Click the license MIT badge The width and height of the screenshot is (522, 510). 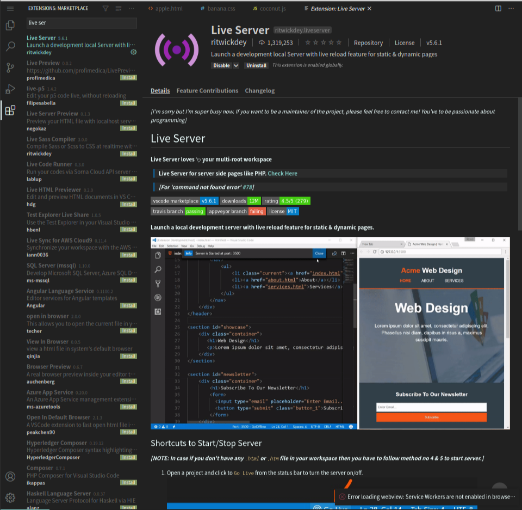(283, 211)
